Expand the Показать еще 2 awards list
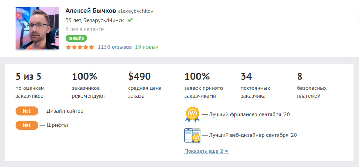This screenshot has width=359, height=167. 206,151
